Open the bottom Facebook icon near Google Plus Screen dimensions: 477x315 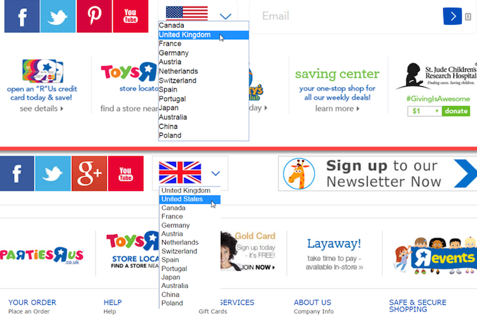click(x=17, y=173)
